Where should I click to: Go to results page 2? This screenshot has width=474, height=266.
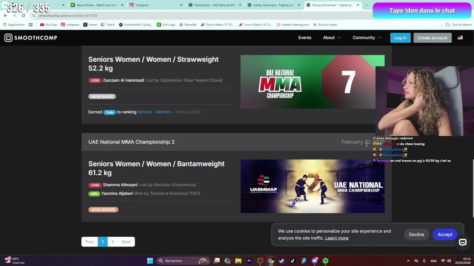[113, 242]
